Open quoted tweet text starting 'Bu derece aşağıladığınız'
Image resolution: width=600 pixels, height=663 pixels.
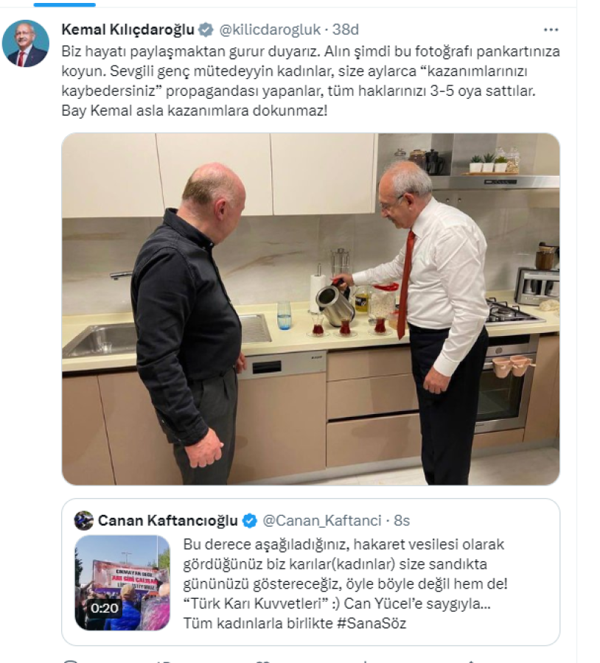click(345, 583)
